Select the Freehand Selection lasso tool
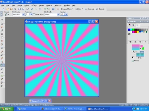 click(2, 27)
